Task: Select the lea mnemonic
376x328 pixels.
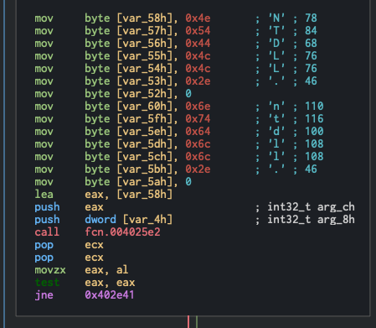Action: pos(44,195)
